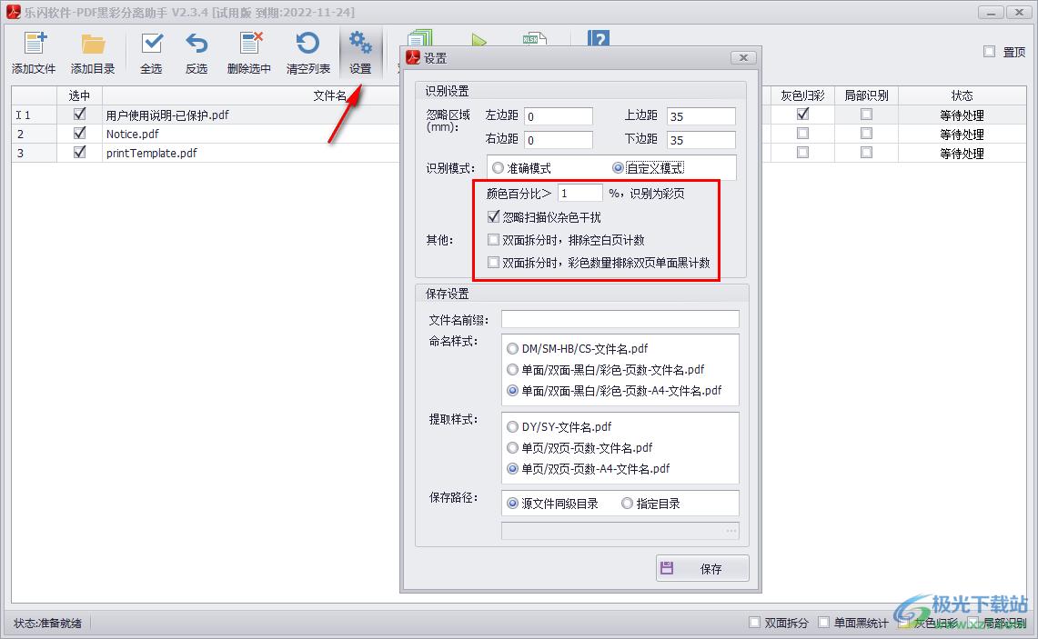Click the Add Directory folder icon
The width and height of the screenshot is (1038, 639).
pos(93,45)
